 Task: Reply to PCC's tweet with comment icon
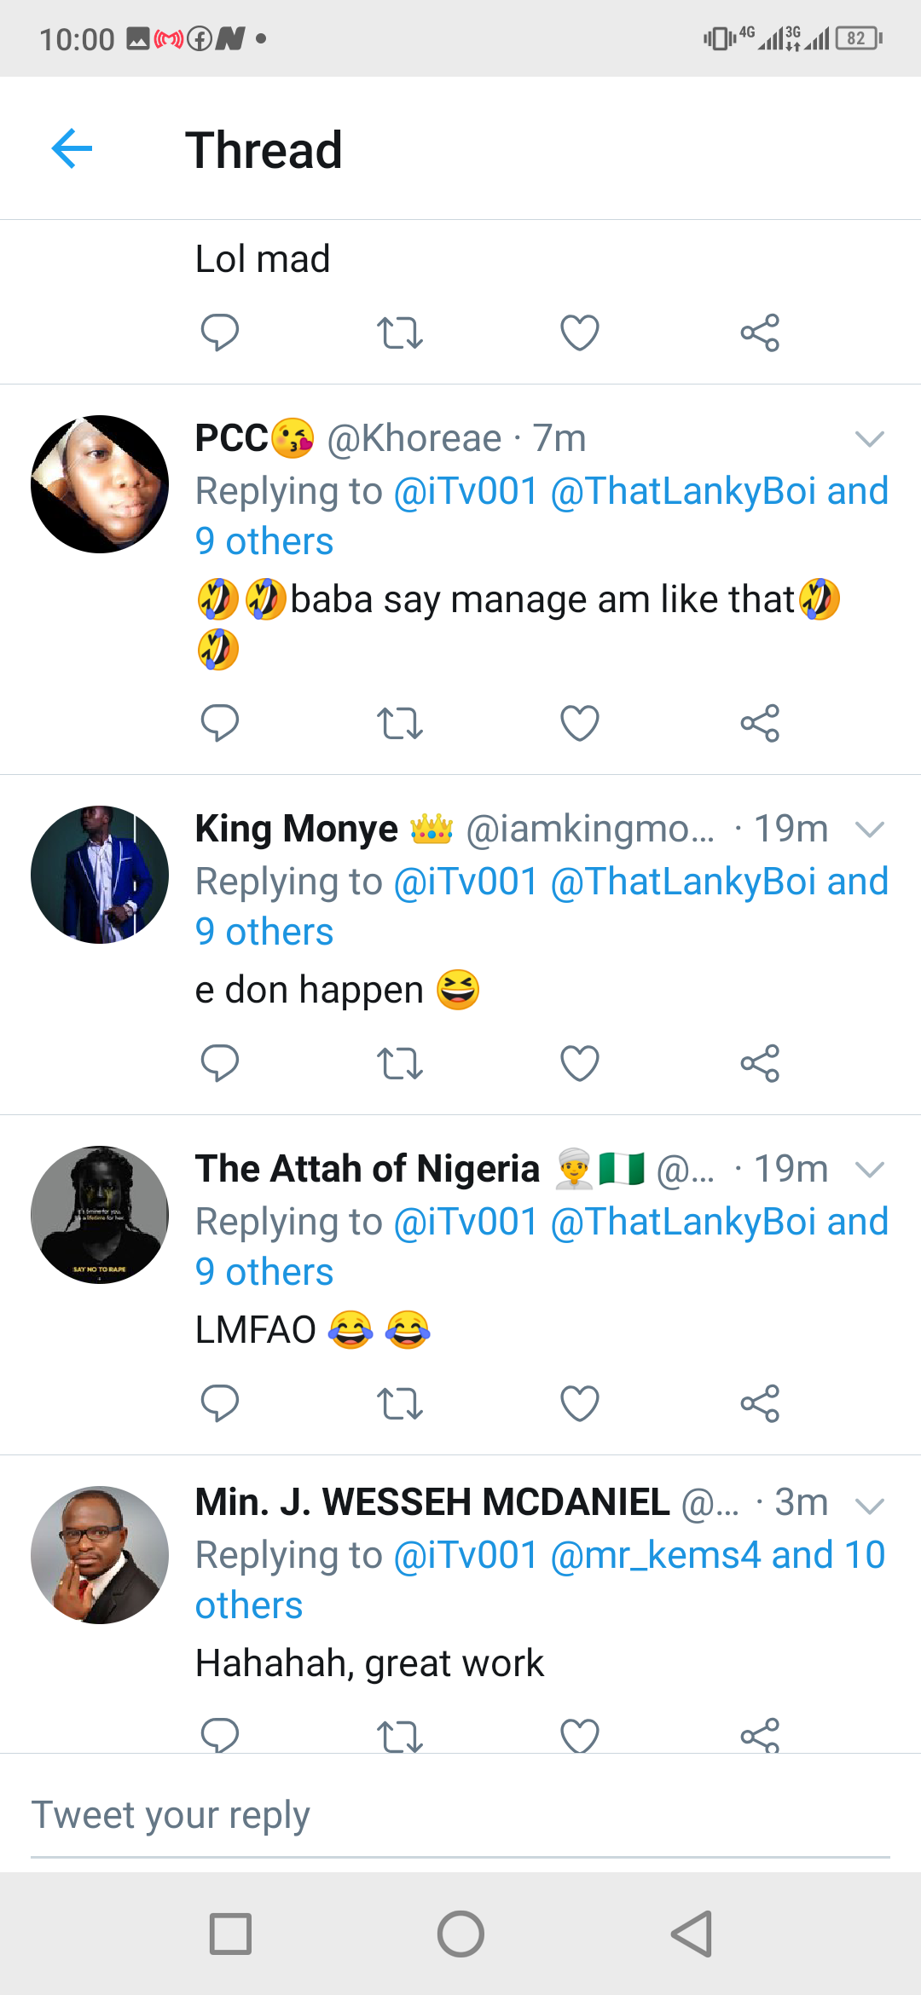(x=219, y=723)
